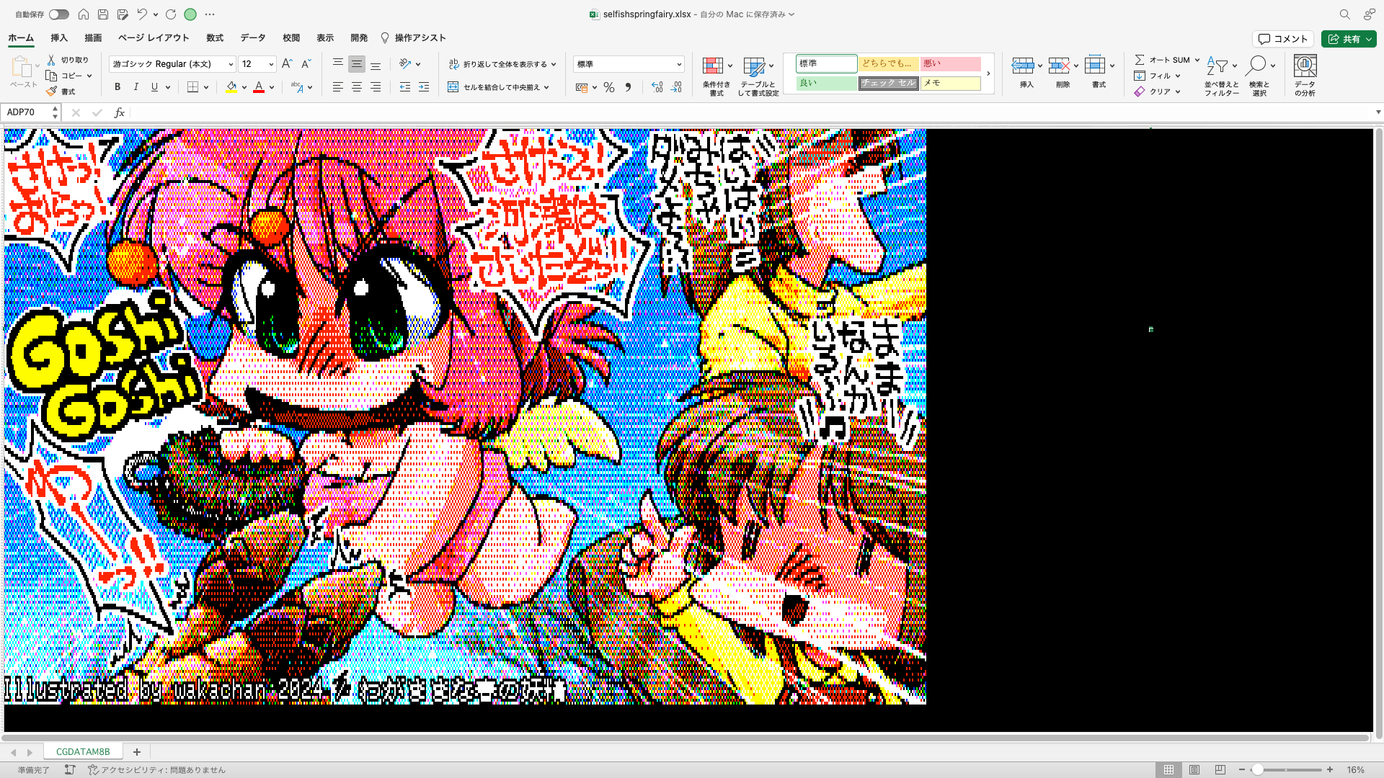Click the Redo icon in title bar
The width and height of the screenshot is (1384, 778).
pyautogui.click(x=171, y=14)
